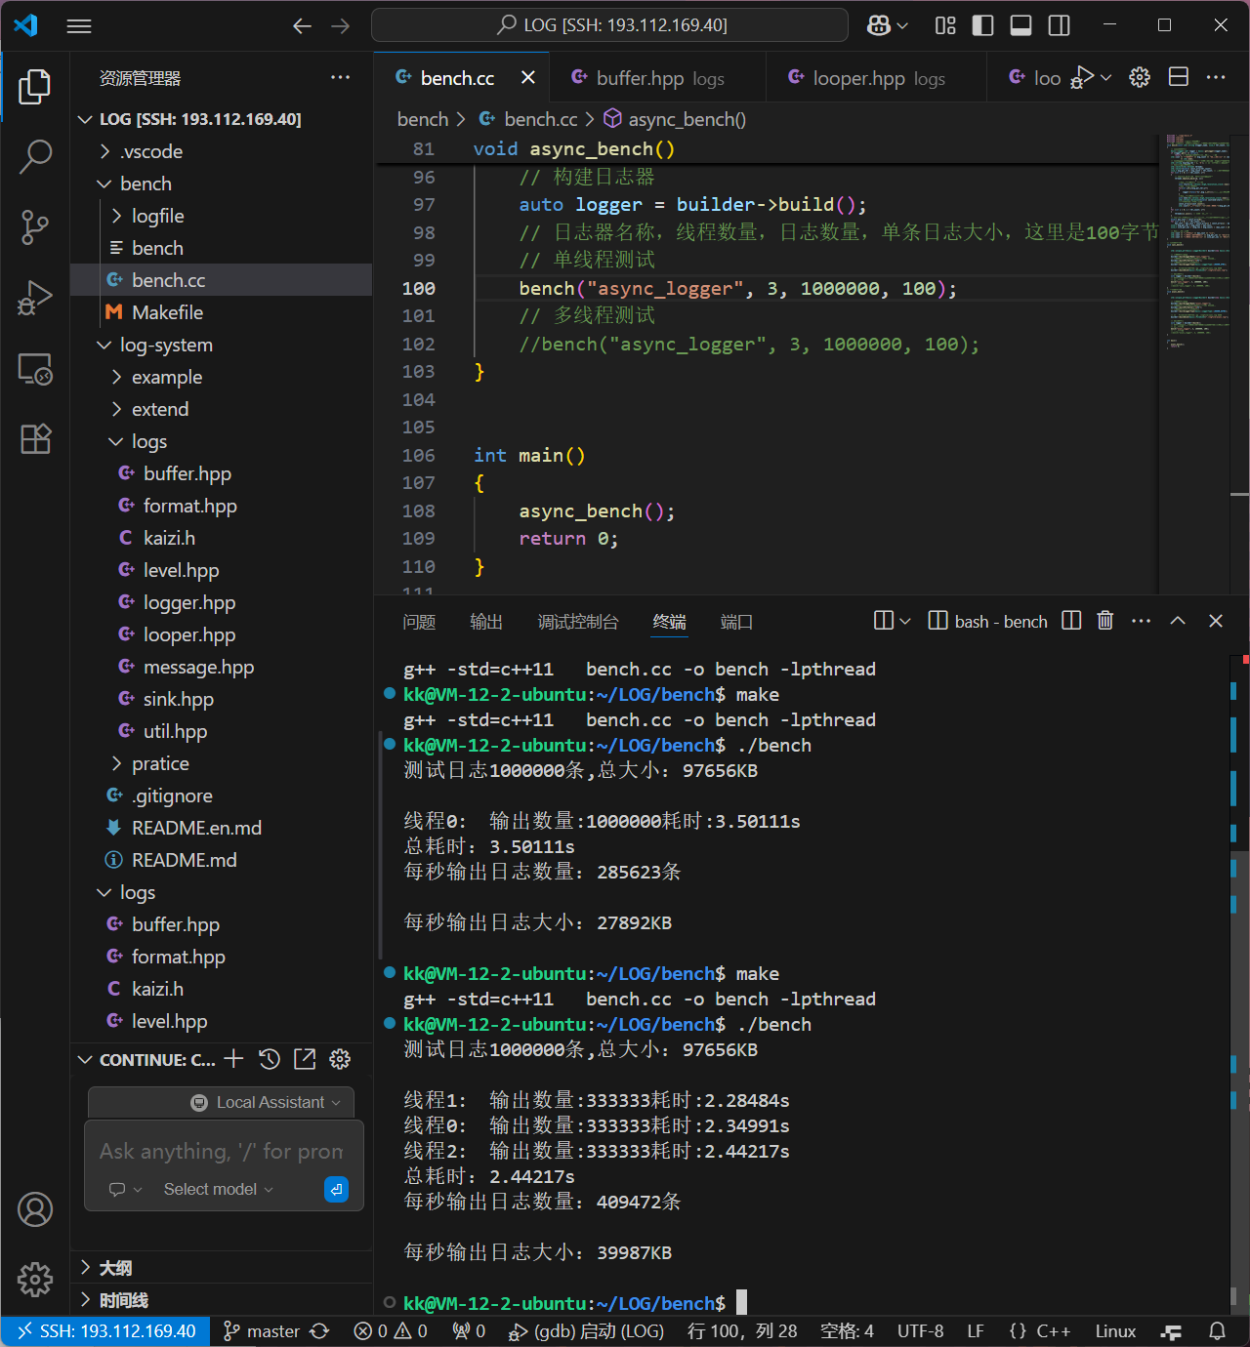
Task: Open the Select model dropdown
Action: point(218,1189)
